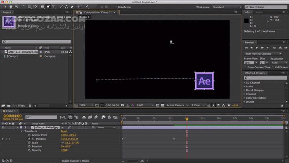Open the Active Camera dropdown
The height and width of the screenshot is (163, 289).
tap(177, 105)
